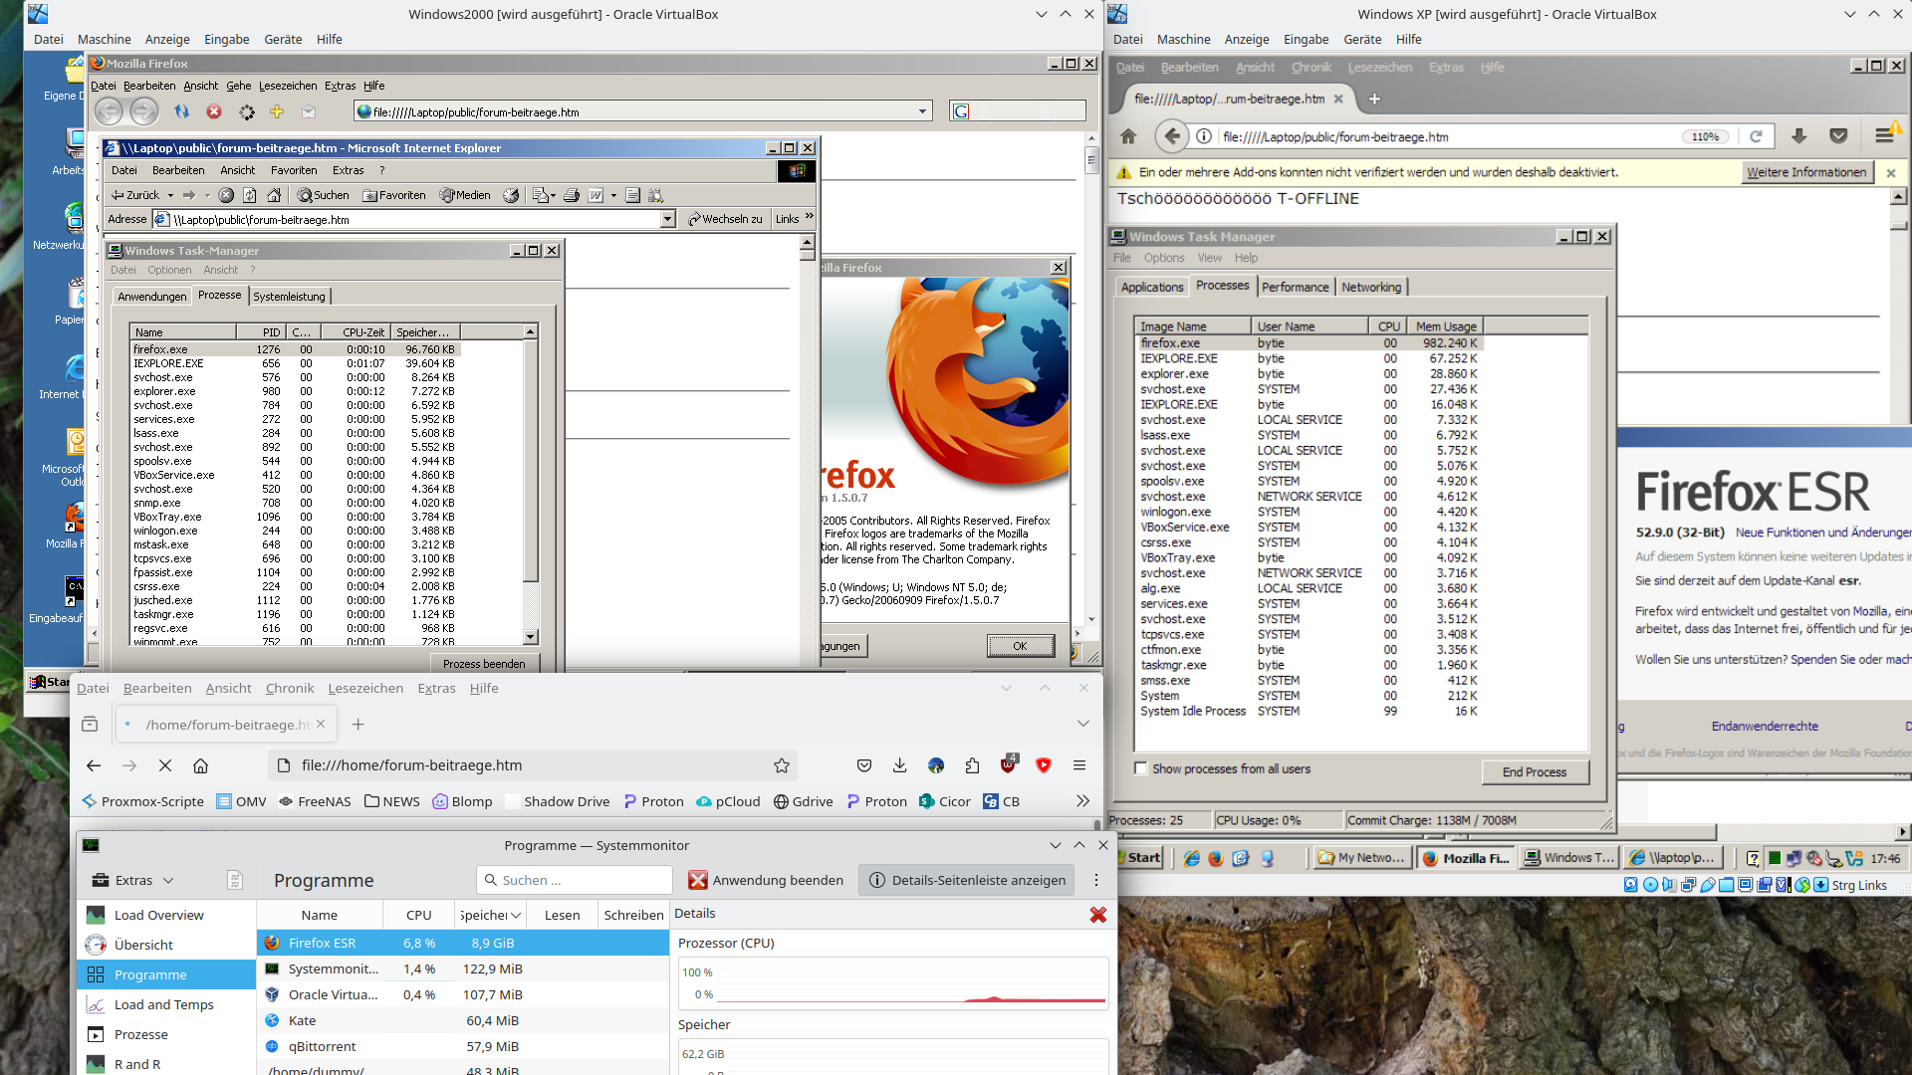Viewport: 1912px width, 1075px height.
Task: Switch to Performance tab in XP Task Manager
Action: coord(1294,287)
